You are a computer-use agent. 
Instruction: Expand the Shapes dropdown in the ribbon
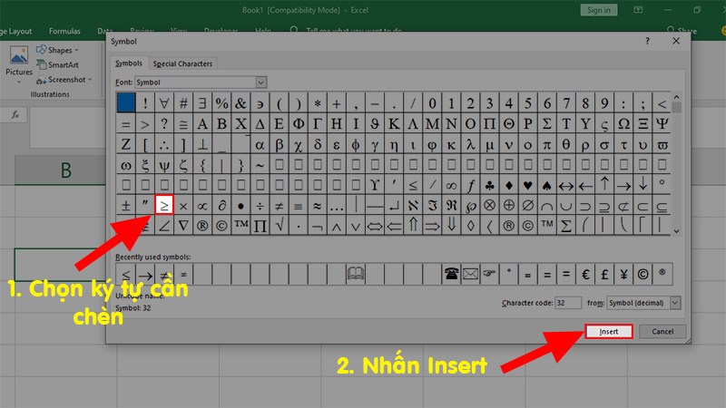click(58, 50)
